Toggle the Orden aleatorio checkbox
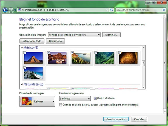 pos(95,98)
